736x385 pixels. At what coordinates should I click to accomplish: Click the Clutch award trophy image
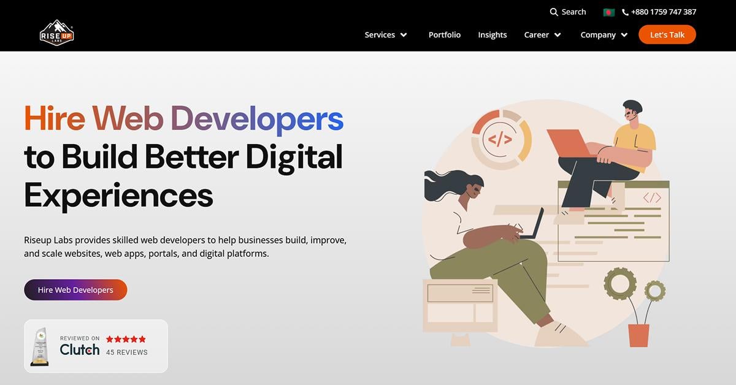[40, 346]
